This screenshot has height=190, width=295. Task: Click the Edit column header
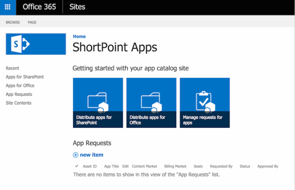[125, 166]
